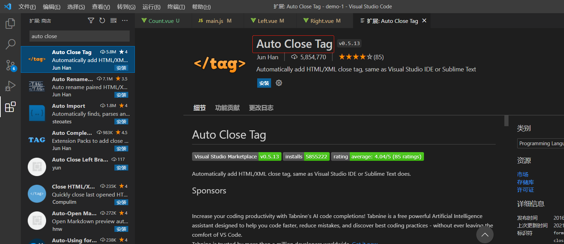Click the Auto Rename Tag extension icon
564x244 pixels.
37,86
